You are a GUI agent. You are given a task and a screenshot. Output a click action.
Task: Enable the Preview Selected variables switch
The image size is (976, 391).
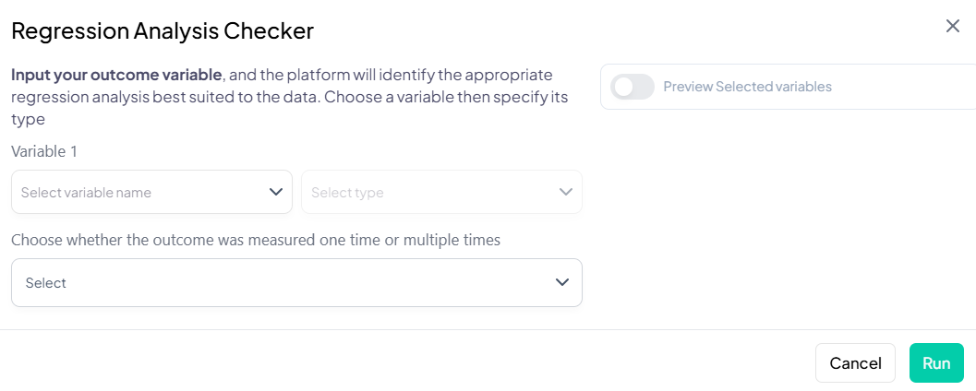(x=633, y=87)
